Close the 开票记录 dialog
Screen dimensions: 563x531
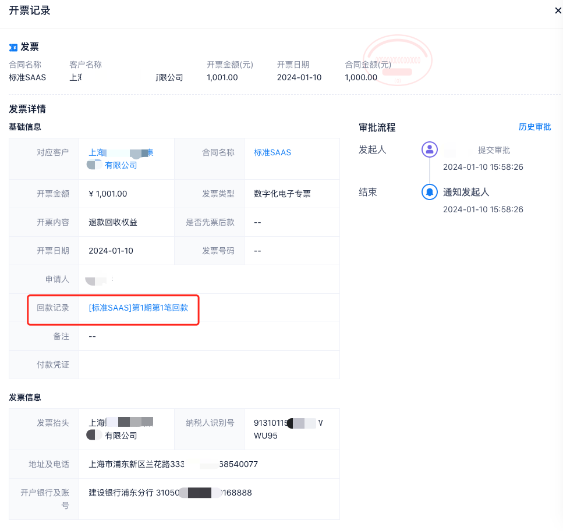tap(557, 10)
